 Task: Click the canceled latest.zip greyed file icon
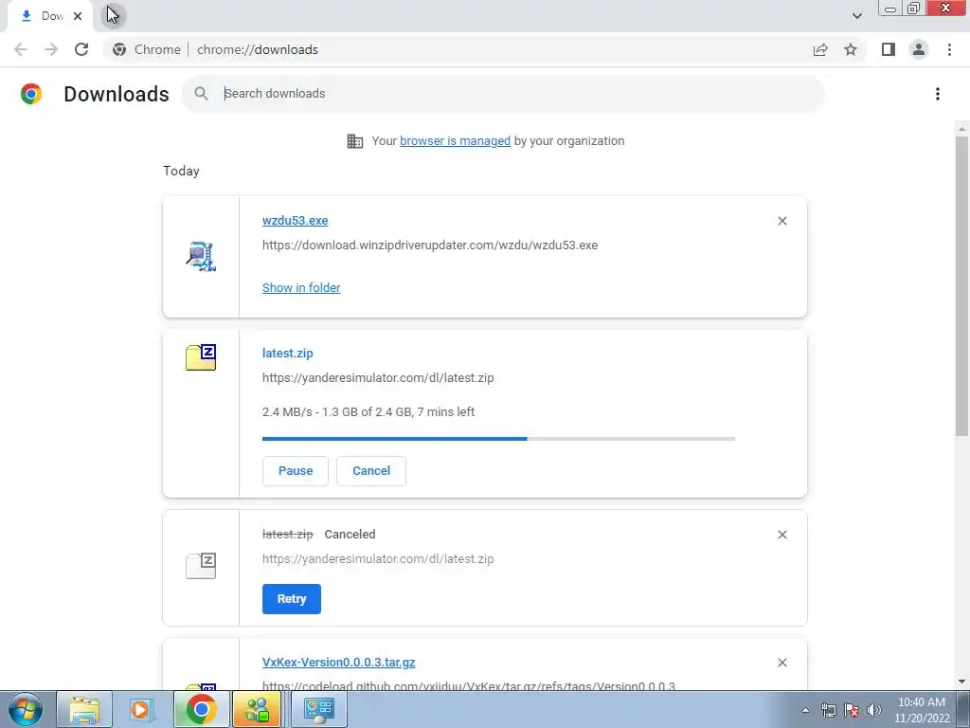click(x=201, y=566)
